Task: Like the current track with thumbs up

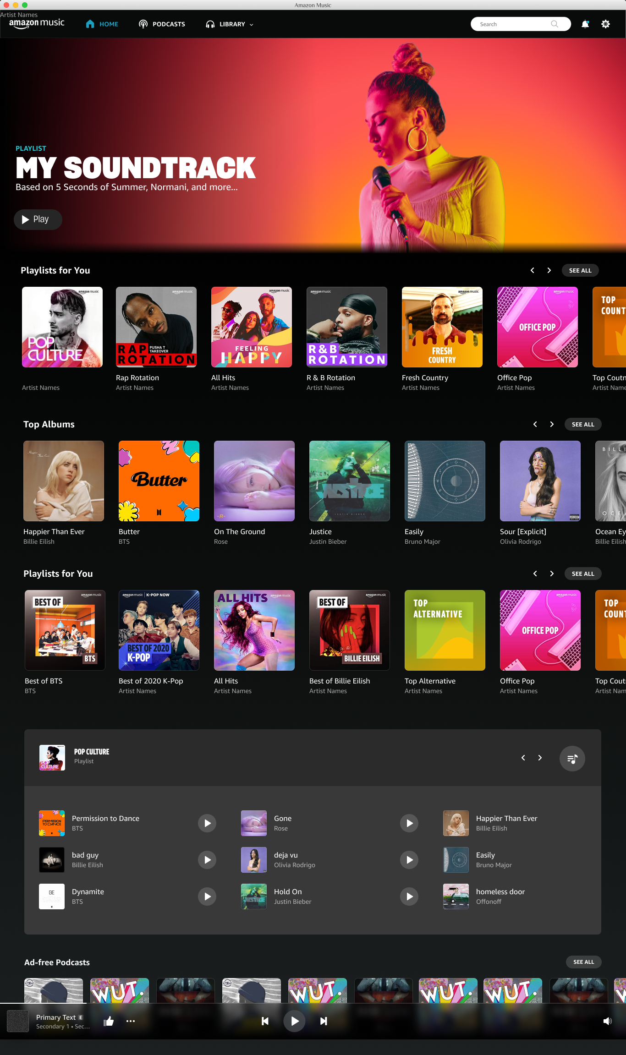Action: coord(109,1021)
